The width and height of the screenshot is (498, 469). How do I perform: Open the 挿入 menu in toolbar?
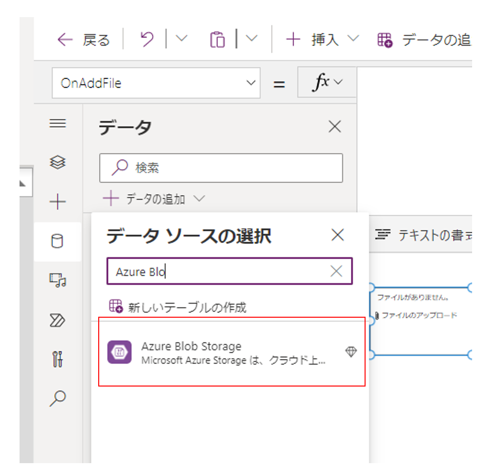(323, 40)
